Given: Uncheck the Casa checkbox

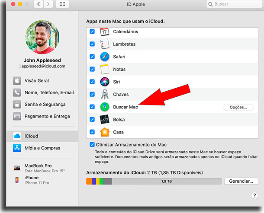Looking at the screenshot, I should click(x=92, y=132).
